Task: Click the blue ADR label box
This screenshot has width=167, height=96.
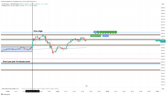Action: 106,36
